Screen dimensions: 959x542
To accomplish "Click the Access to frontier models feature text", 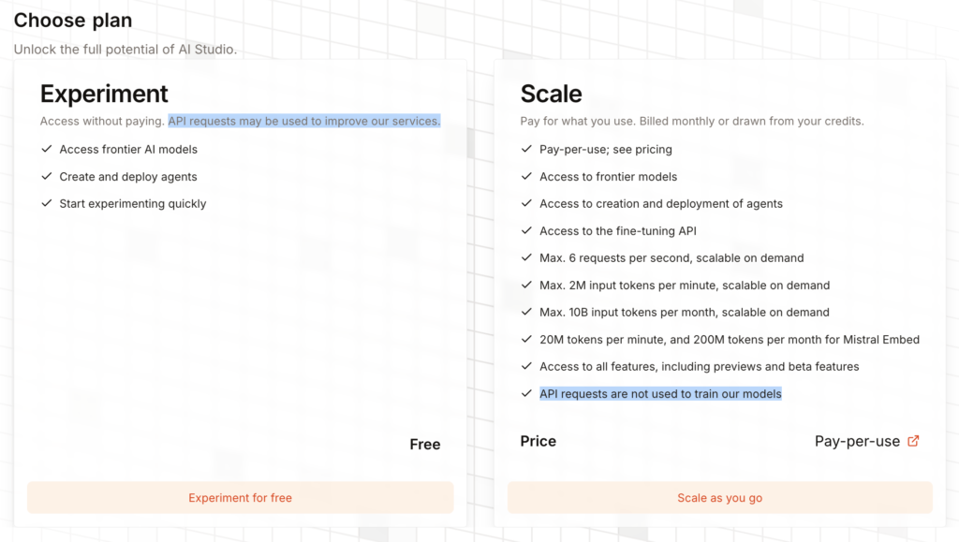I will point(608,176).
